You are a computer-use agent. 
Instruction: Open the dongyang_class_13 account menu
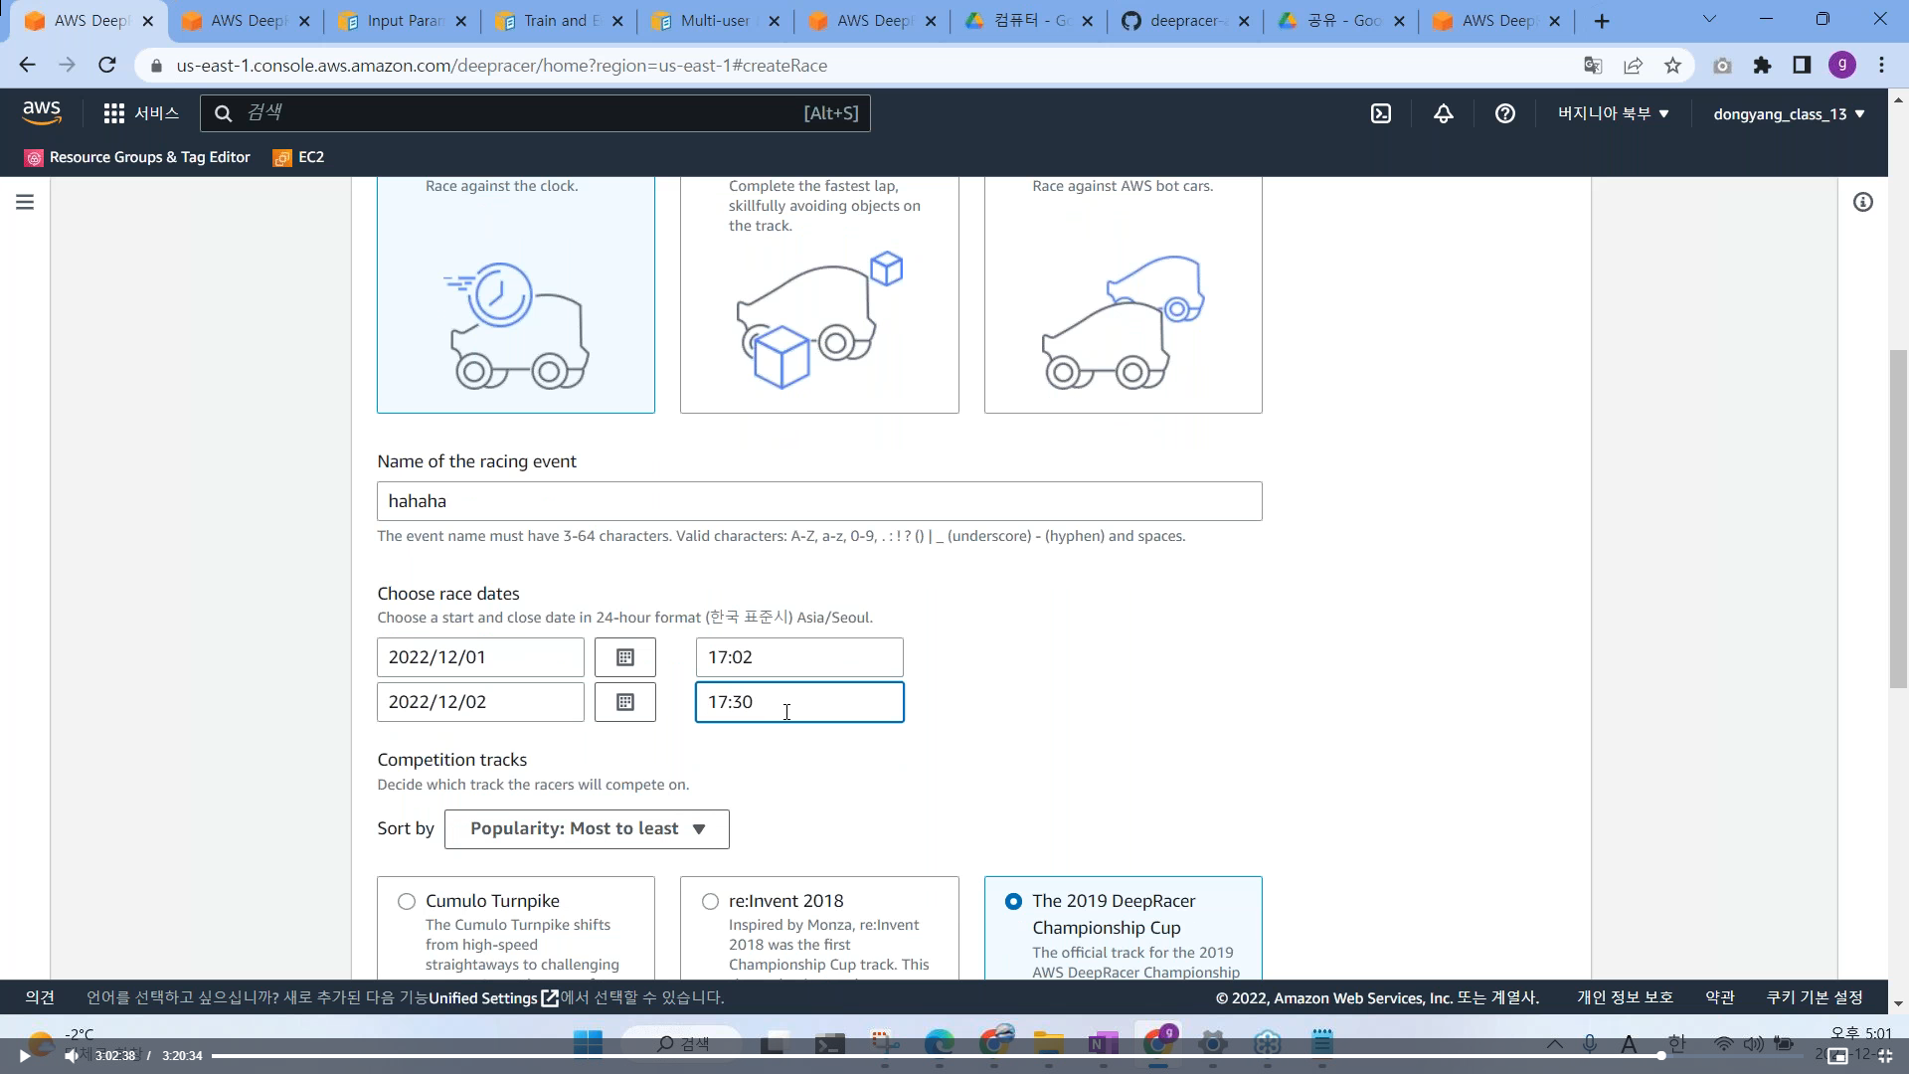click(x=1788, y=113)
